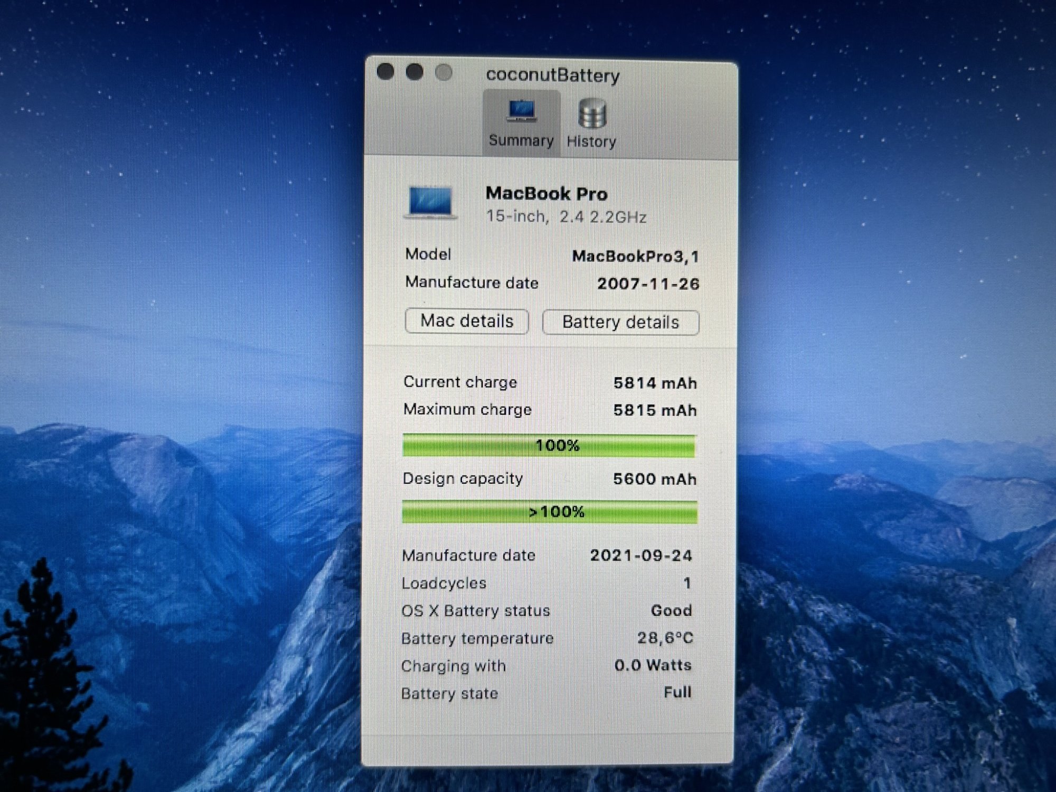The width and height of the screenshot is (1056, 792).
Task: Select the Battery state value 'Full'
Action: pyautogui.click(x=677, y=692)
